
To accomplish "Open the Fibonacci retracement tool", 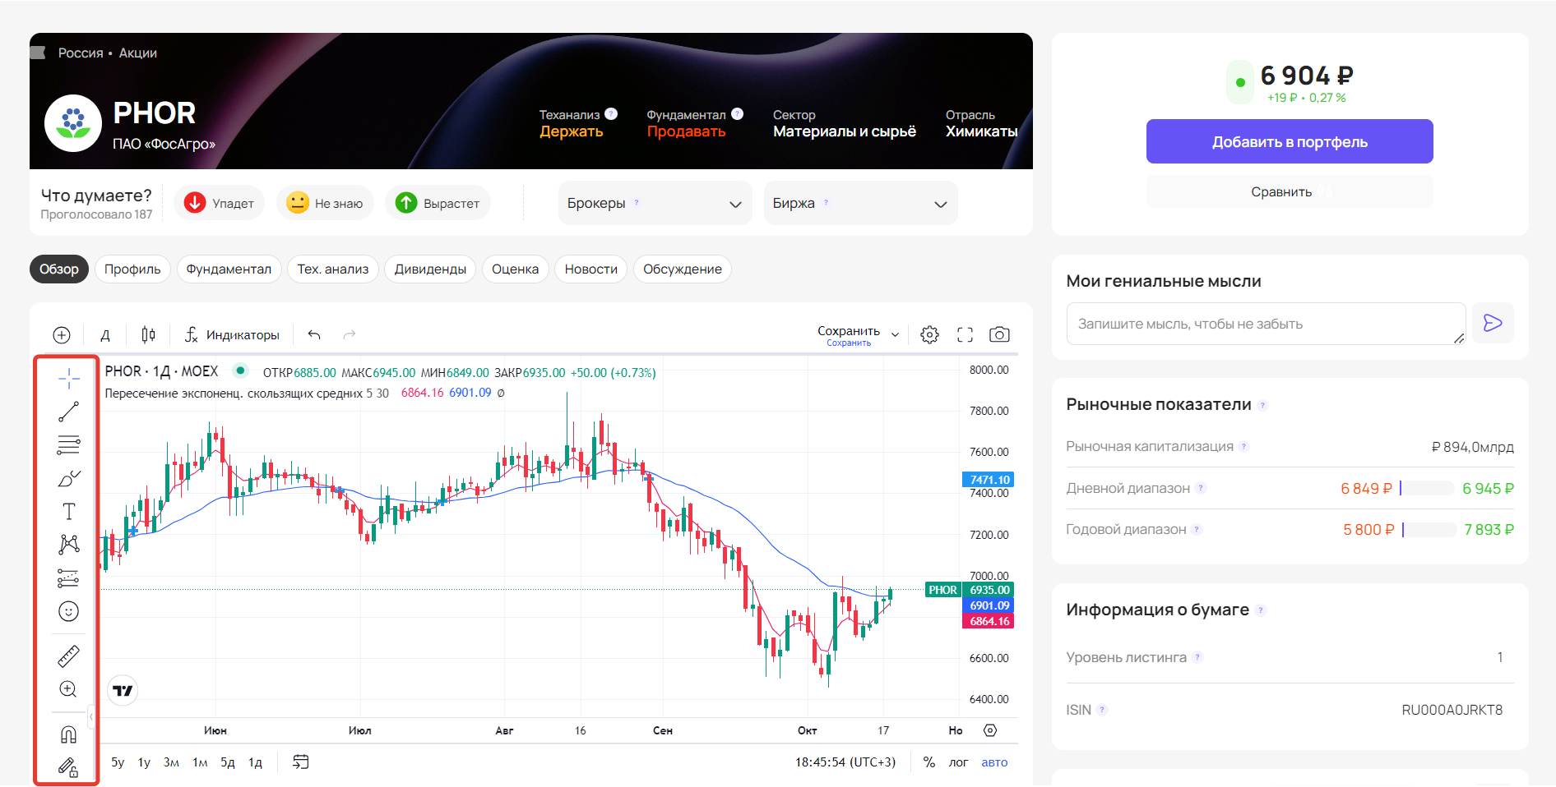I will [69, 444].
